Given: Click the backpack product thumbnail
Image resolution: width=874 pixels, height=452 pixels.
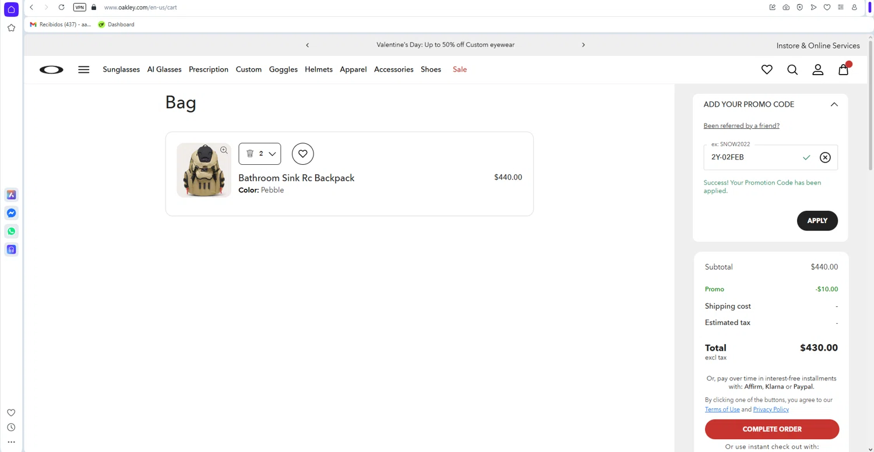Looking at the screenshot, I should [x=204, y=170].
